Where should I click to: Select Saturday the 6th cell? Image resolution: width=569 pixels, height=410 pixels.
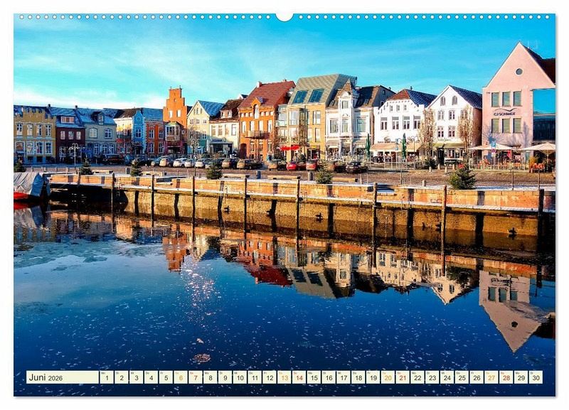coord(181,377)
